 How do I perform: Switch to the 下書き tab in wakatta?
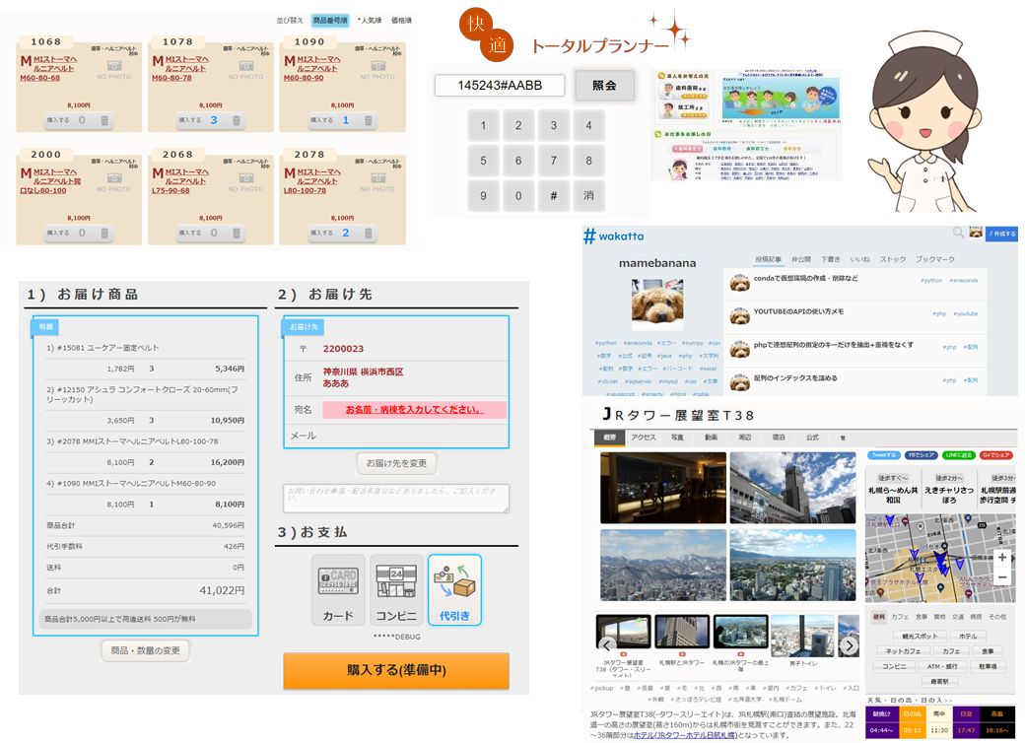click(830, 259)
